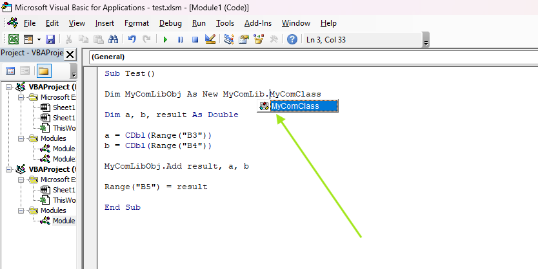The image size is (538, 269).
Task: Click the 'Dim a, b, result As Double' line
Action: [x=172, y=115]
